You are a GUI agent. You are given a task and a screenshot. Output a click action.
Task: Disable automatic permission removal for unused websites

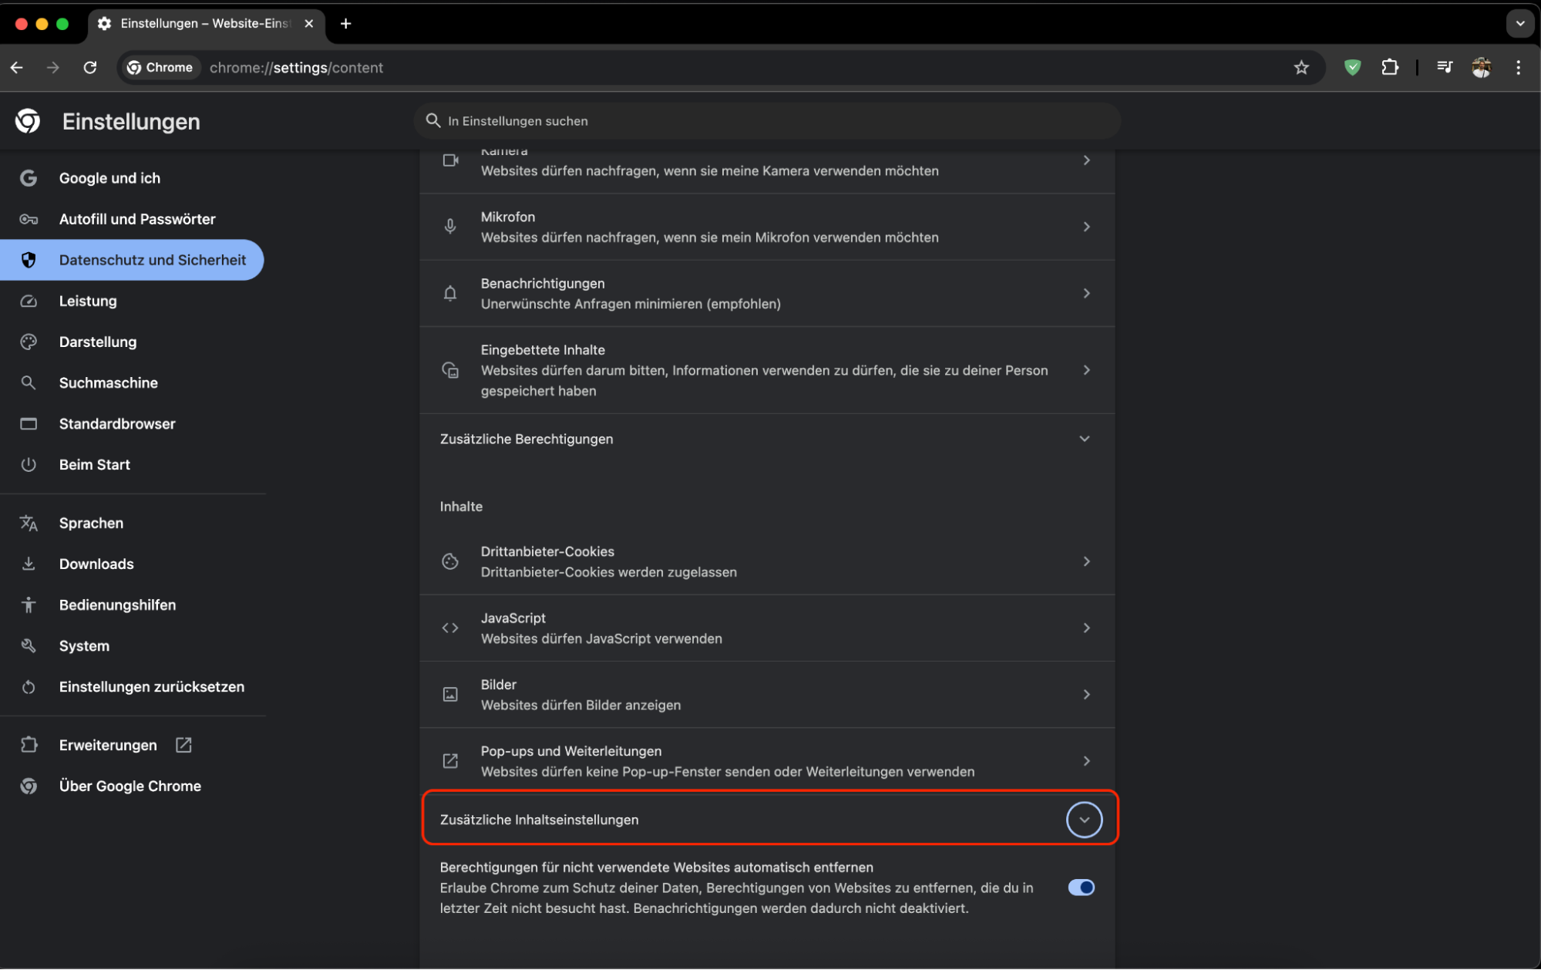[x=1082, y=887]
